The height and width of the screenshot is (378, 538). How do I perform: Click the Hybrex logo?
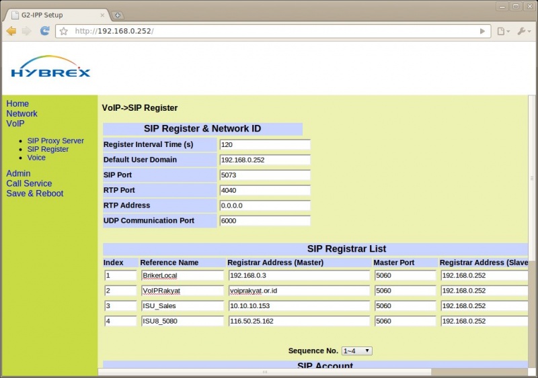(50, 67)
